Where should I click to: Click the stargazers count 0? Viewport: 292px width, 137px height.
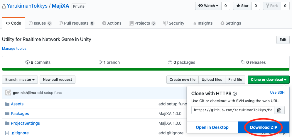[256, 6]
